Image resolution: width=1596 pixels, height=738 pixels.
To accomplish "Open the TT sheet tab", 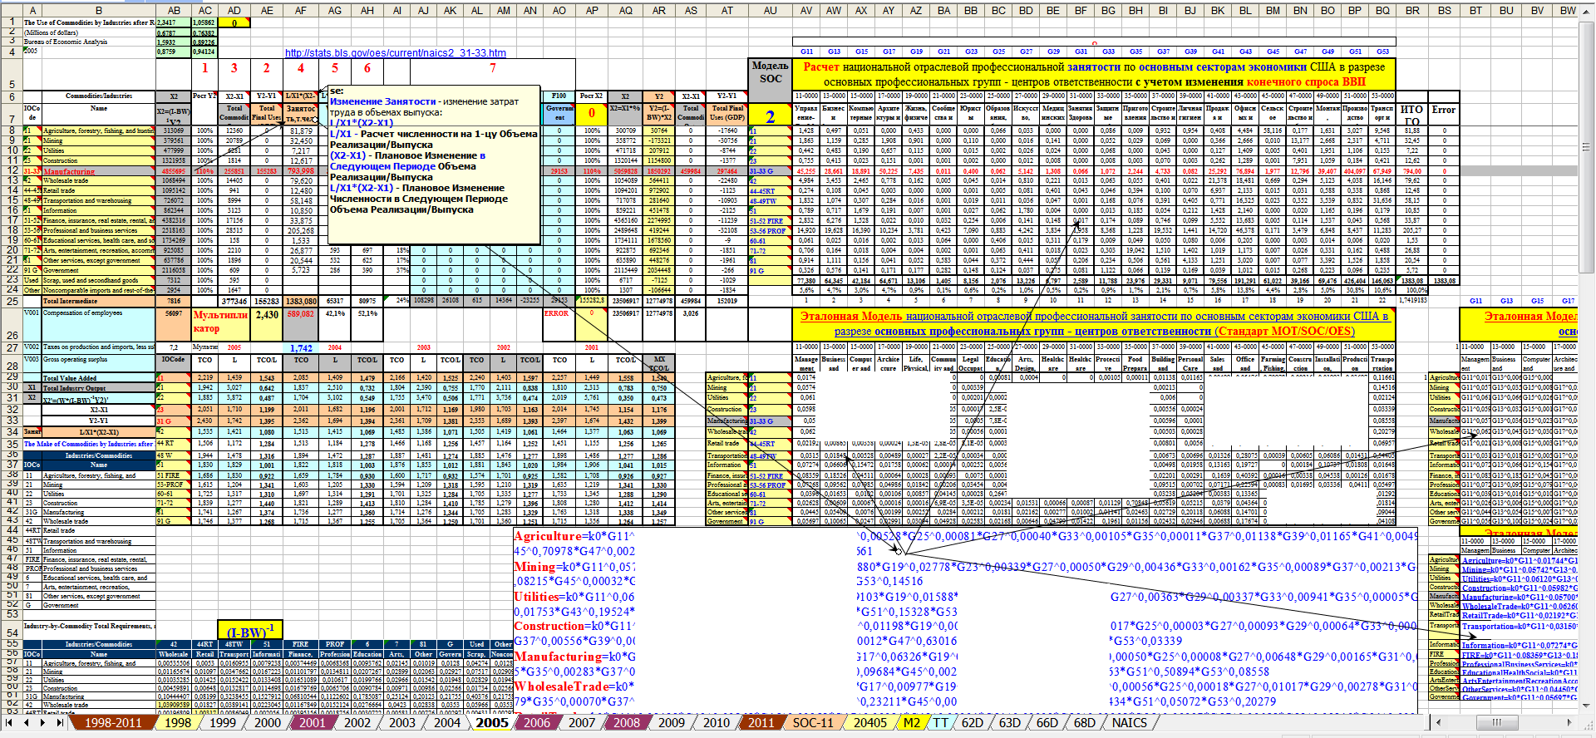I will (940, 723).
